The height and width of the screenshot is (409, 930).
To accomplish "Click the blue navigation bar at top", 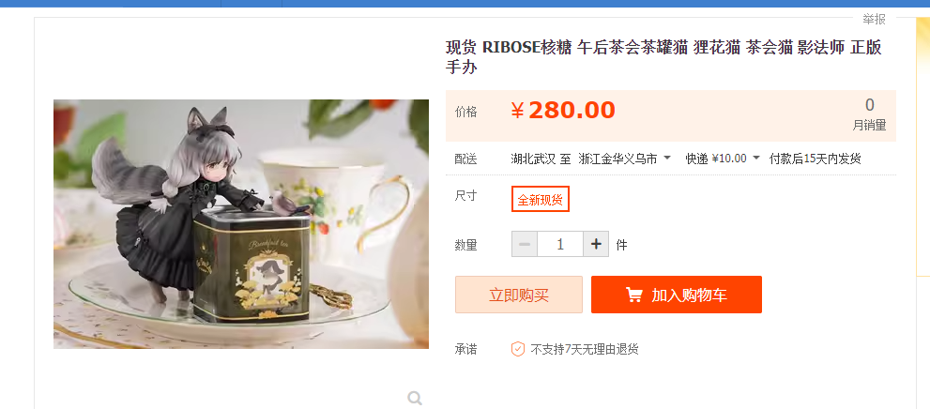I will (465, 4).
